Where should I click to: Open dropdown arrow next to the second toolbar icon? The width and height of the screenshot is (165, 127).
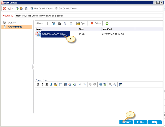pyautogui.click(x=13, y=8)
